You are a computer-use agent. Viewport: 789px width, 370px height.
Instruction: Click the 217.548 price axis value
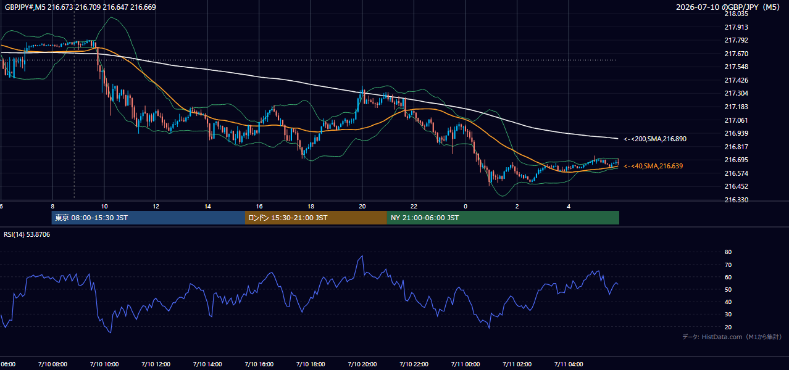pos(736,67)
